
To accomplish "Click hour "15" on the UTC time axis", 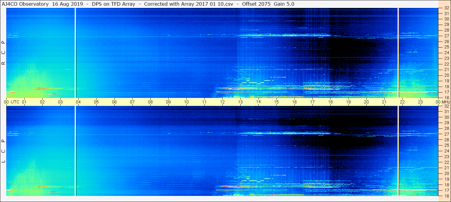I will coord(276,102).
